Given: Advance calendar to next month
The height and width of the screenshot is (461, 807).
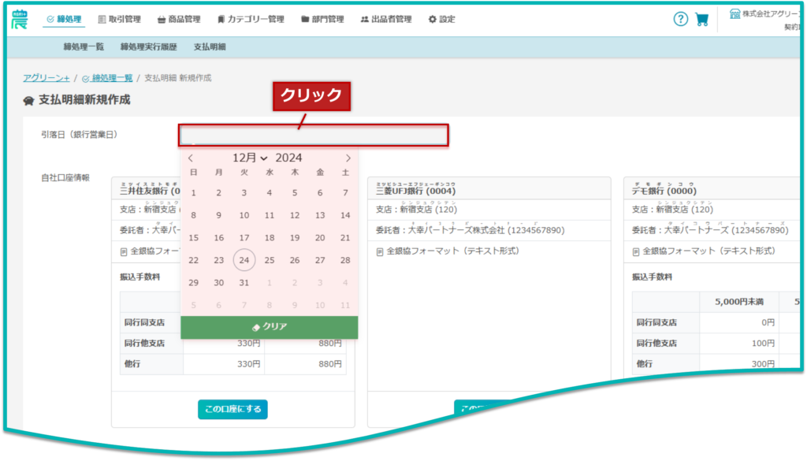Looking at the screenshot, I should click(x=348, y=158).
